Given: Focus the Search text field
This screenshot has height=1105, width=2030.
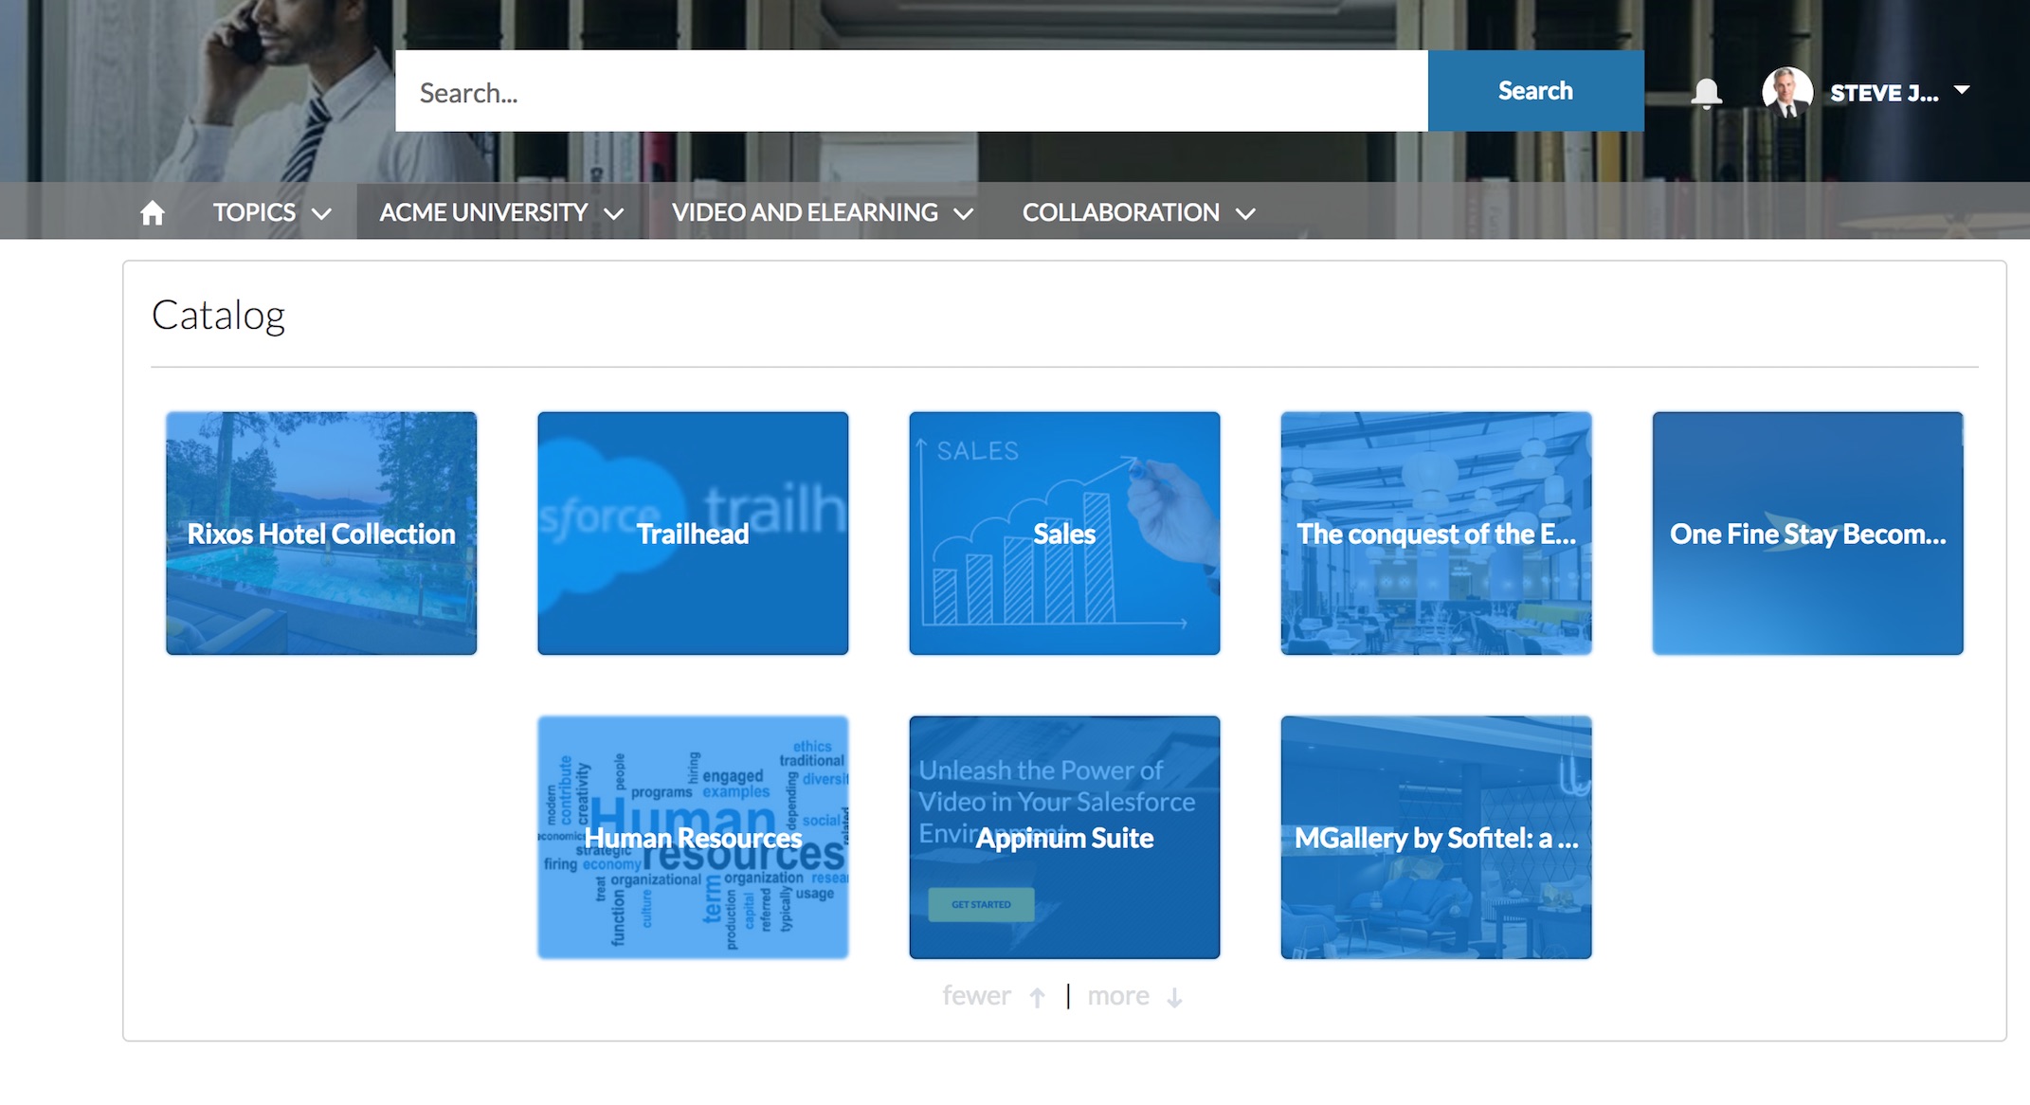Looking at the screenshot, I should tap(910, 92).
